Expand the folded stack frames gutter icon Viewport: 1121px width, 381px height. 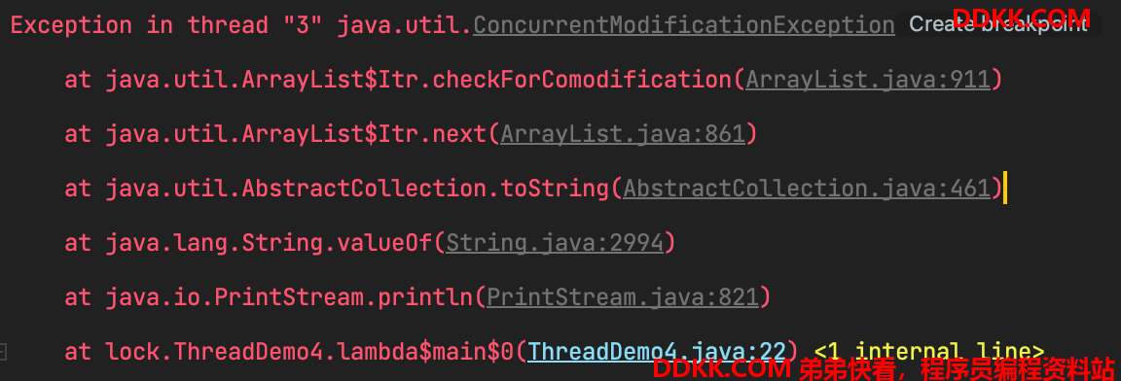(3, 352)
